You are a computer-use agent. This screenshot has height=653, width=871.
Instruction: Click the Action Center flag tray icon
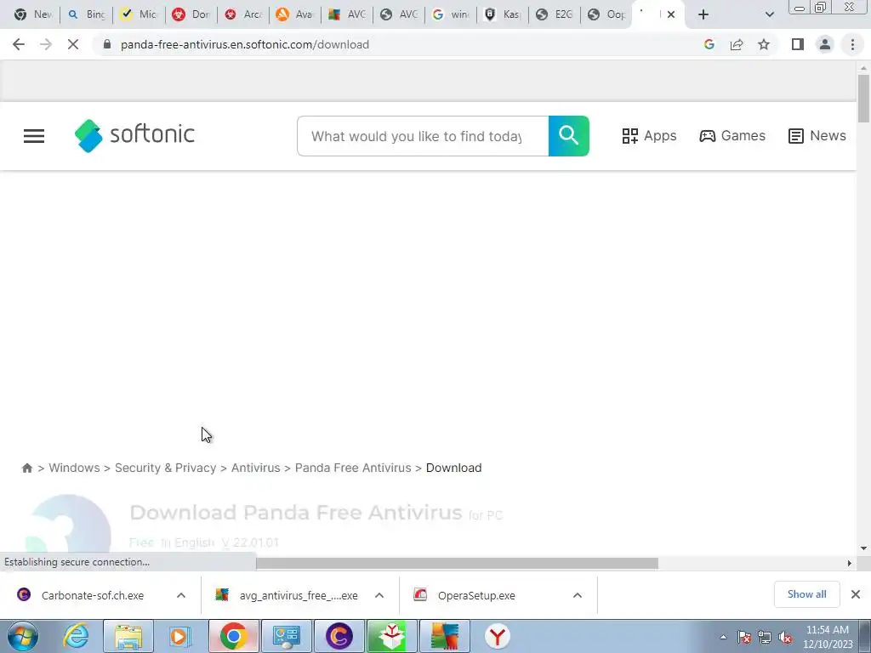[744, 637]
